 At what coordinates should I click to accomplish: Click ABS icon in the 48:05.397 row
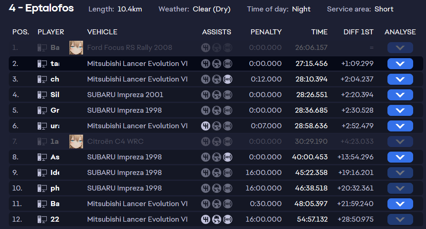(x=228, y=204)
